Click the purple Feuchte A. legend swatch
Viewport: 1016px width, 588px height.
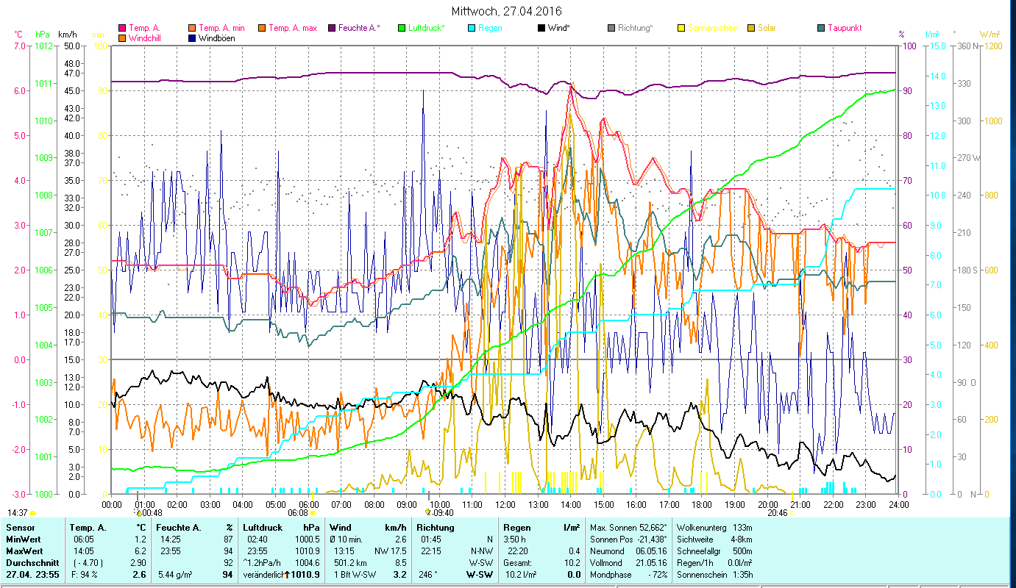click(x=333, y=28)
